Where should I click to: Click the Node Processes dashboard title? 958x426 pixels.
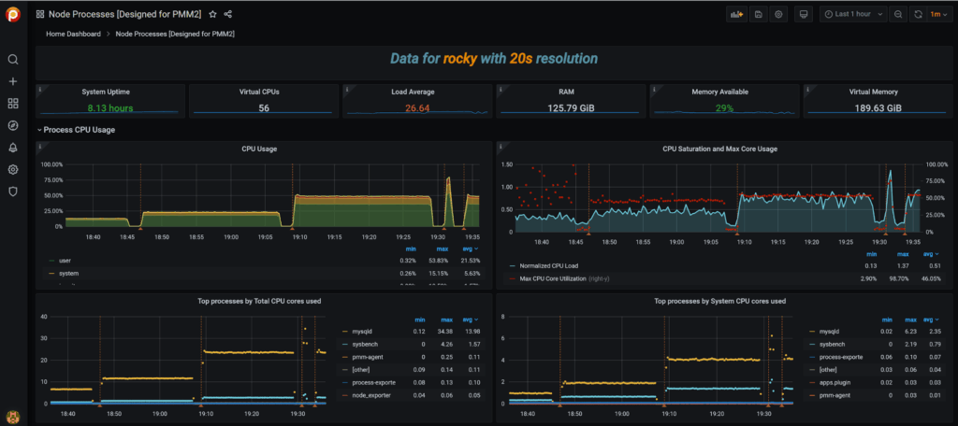point(125,14)
